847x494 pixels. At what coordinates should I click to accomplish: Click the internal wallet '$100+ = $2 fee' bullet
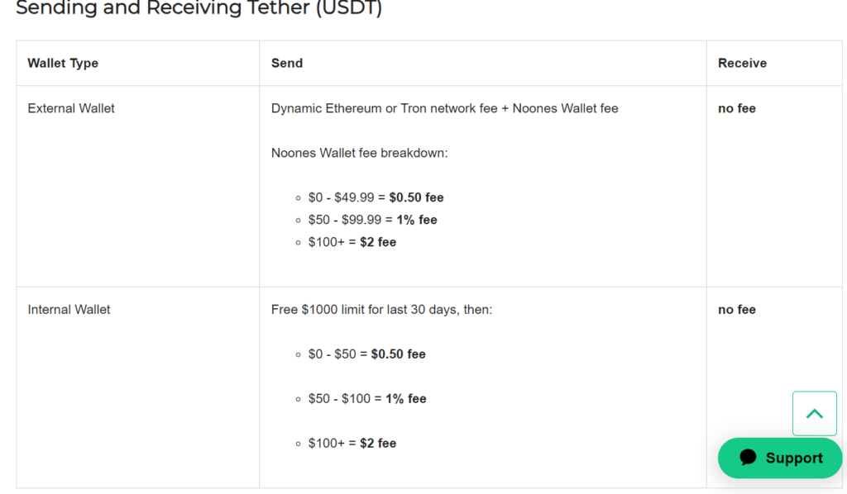[x=352, y=444]
